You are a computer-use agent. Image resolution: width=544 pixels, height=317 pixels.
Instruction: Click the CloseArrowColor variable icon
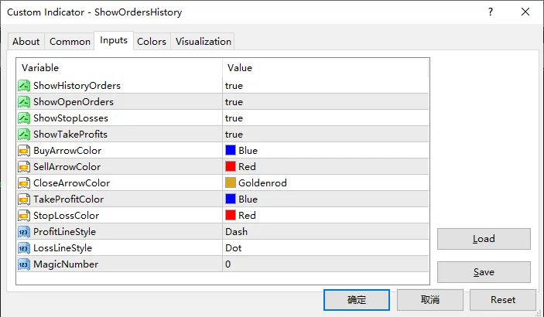click(24, 183)
